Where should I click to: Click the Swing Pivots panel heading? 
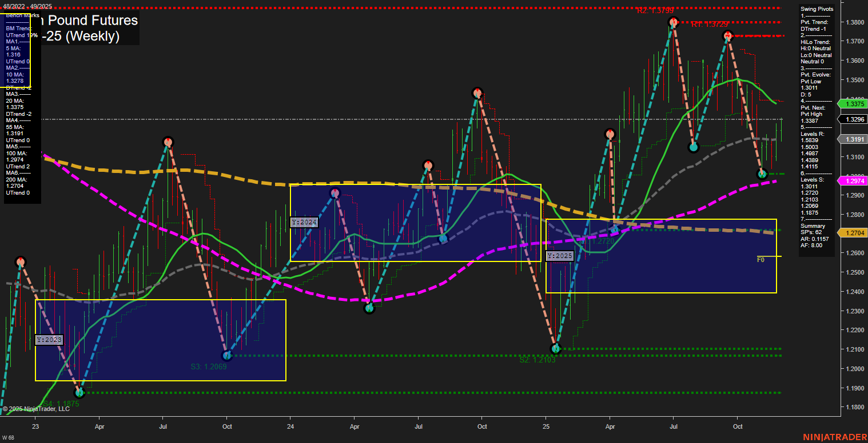pyautogui.click(x=817, y=9)
